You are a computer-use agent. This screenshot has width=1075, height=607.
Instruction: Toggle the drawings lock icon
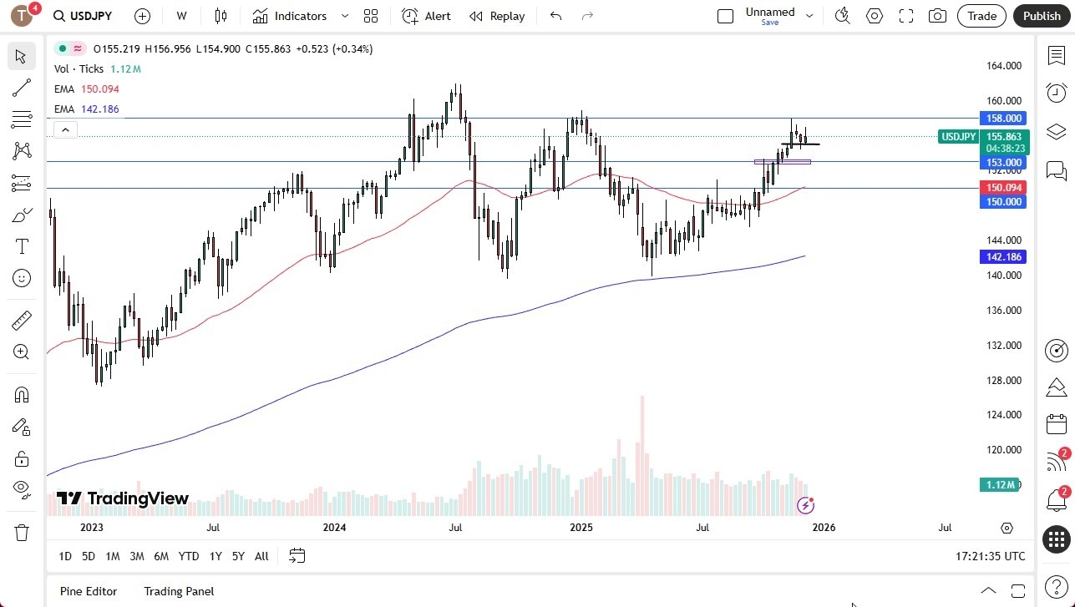[21, 458]
